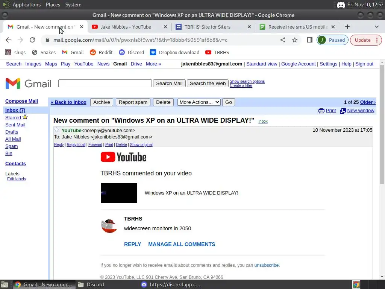Click the Windows XP video thumbnail
The height and width of the screenshot is (289, 385).
[x=119, y=193]
